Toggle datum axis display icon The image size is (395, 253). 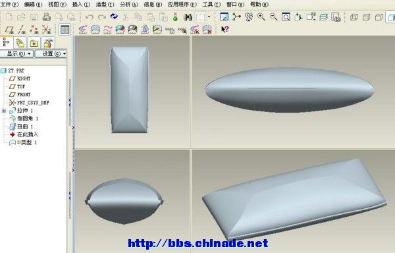(x=22, y=30)
